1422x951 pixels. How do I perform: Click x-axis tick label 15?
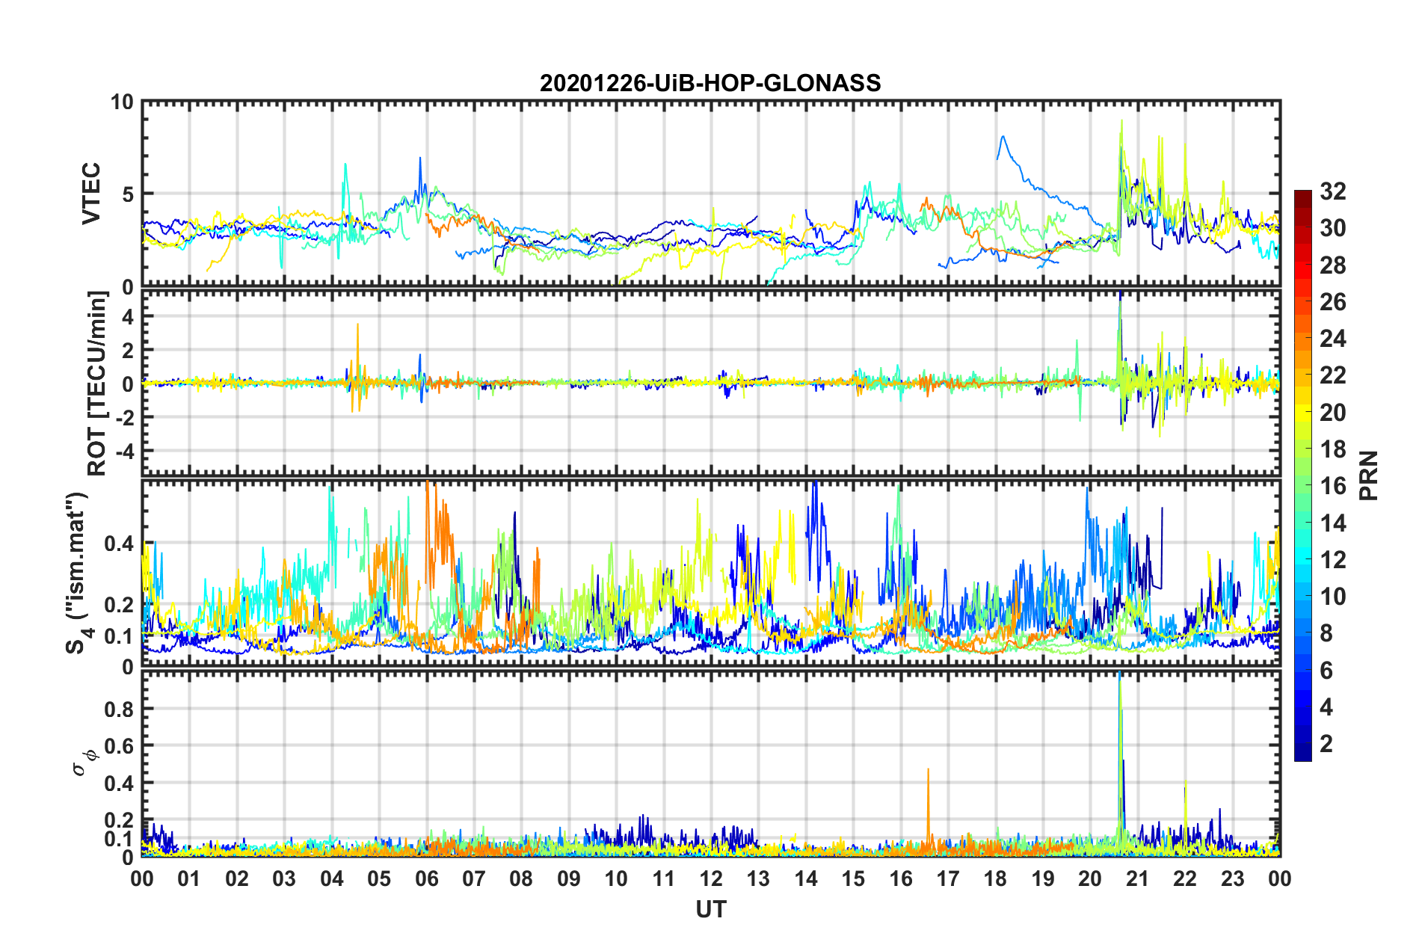pos(853,878)
